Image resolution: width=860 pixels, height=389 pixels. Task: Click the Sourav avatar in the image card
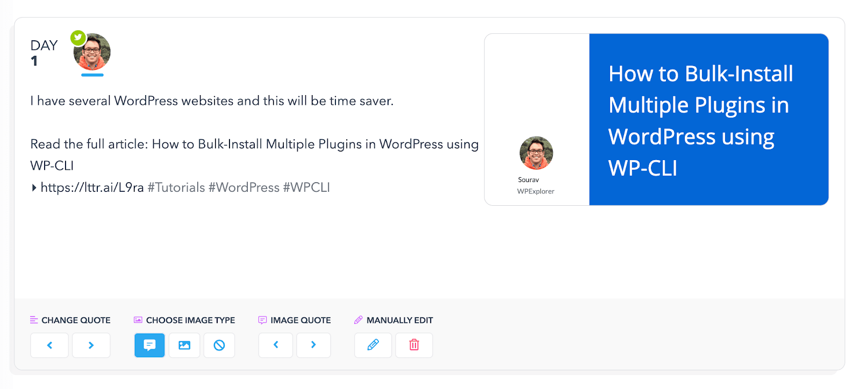click(x=536, y=153)
